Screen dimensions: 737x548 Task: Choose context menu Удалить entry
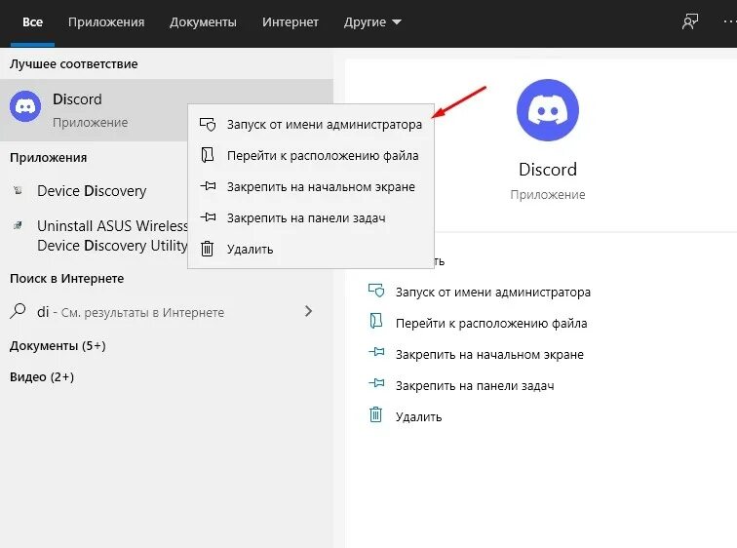click(311, 249)
